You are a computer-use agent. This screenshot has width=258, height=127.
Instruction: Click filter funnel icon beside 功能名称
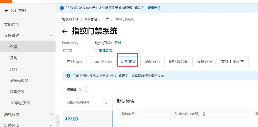[x=204, y=114]
